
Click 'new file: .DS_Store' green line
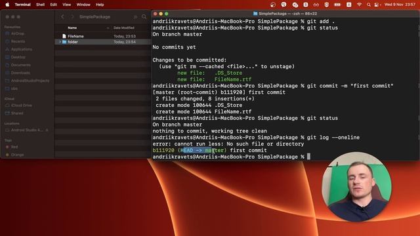coord(209,73)
